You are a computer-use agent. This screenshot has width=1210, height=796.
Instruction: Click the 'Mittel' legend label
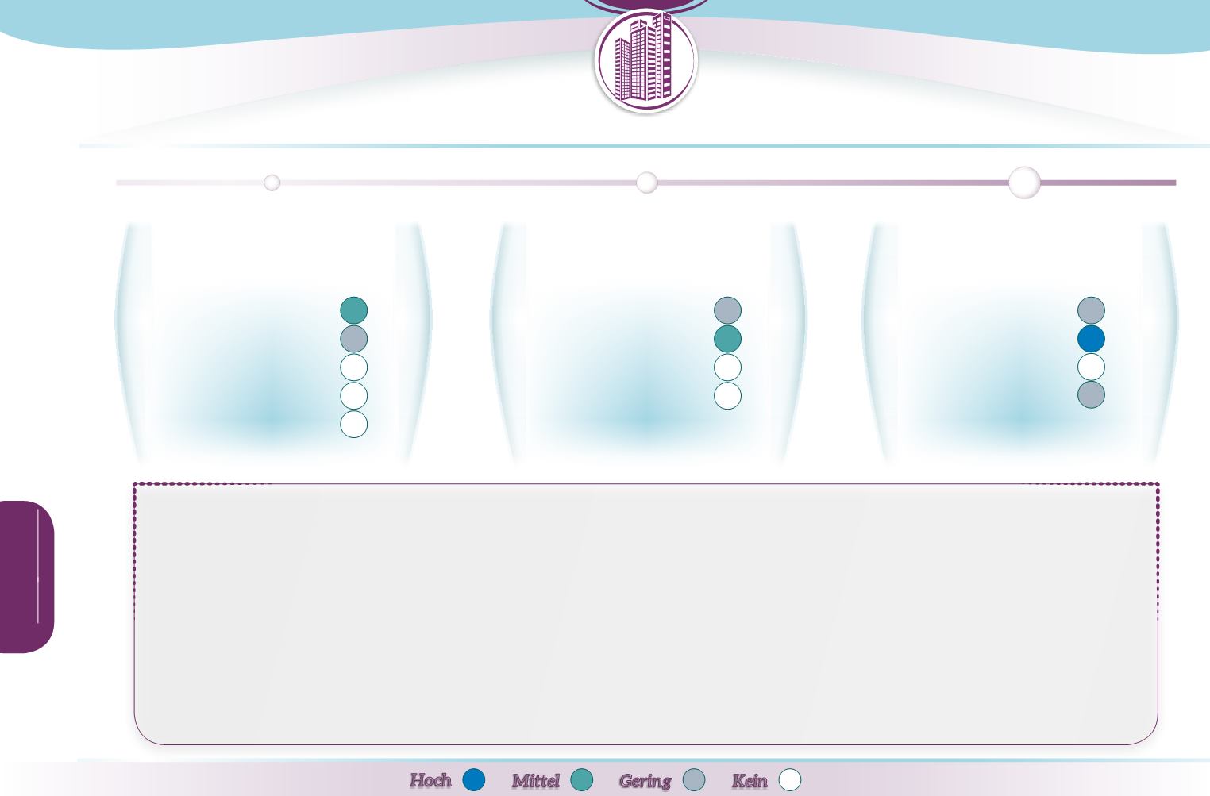(536, 780)
